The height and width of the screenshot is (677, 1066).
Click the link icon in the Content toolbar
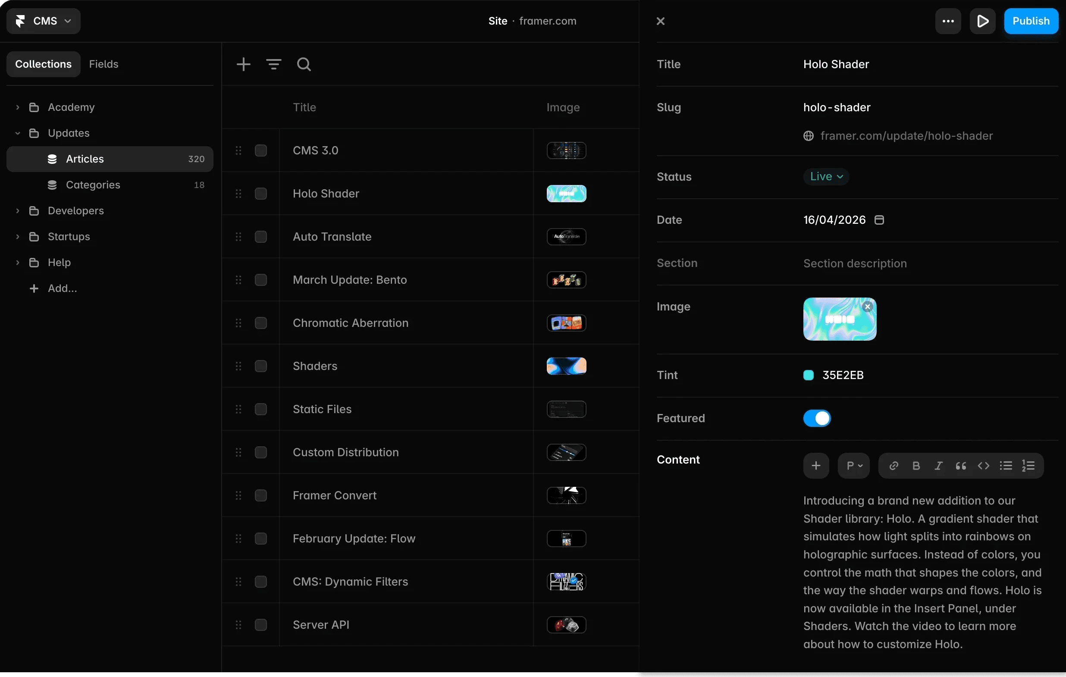[x=894, y=466]
